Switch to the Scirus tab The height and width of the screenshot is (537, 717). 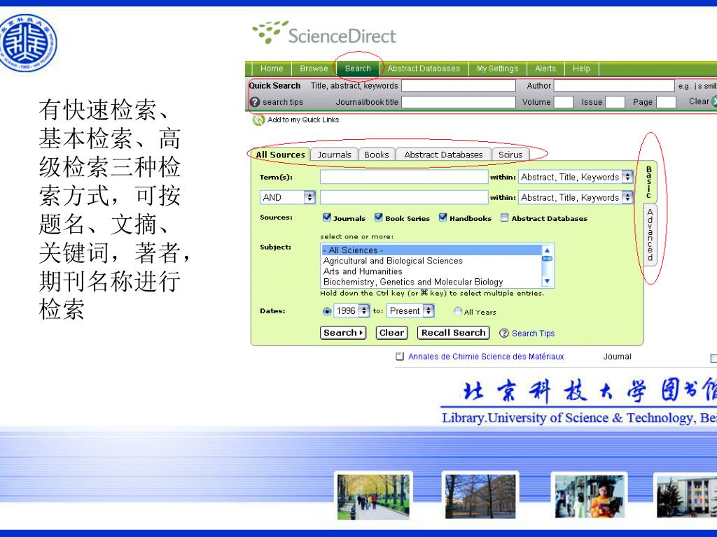click(x=510, y=155)
